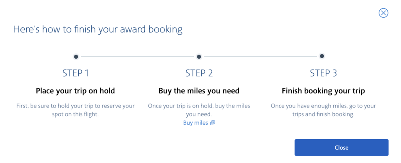Click the progress line between Steps 2 and 3
401x163 pixels.
(260, 57)
